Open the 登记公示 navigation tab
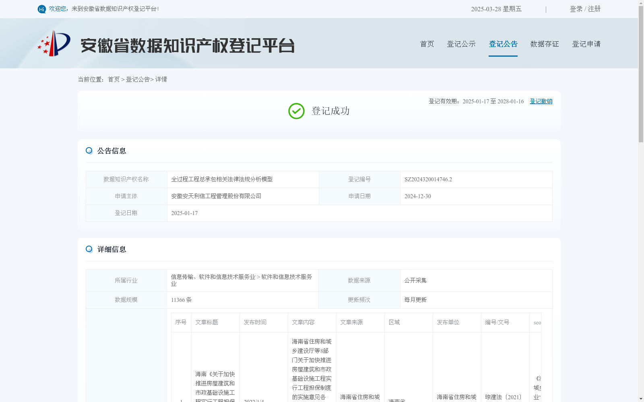 461,44
